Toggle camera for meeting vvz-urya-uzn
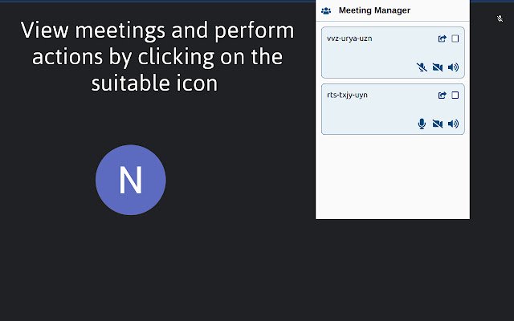514x321 pixels. tap(438, 67)
